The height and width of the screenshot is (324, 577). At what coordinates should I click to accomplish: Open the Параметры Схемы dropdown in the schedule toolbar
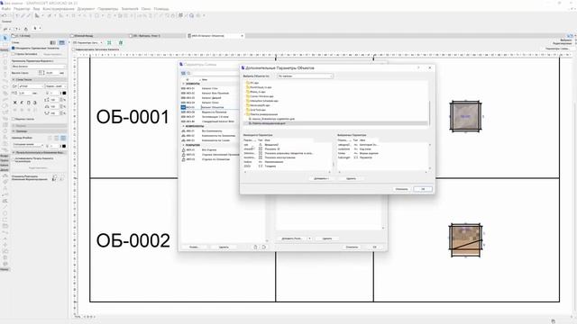point(87,42)
